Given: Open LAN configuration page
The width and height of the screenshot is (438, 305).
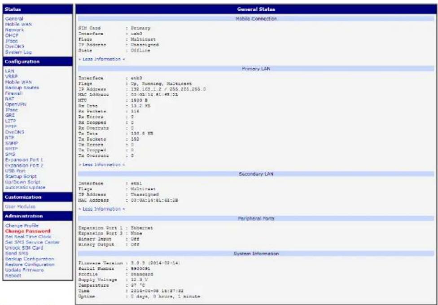Looking at the screenshot, I should tap(9, 71).
